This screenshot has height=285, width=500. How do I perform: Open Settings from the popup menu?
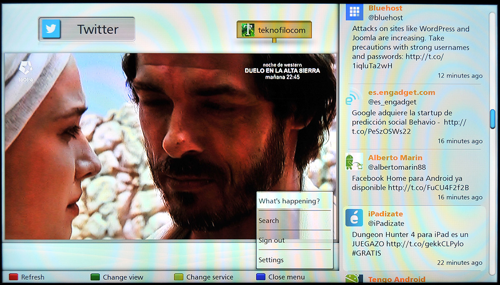[x=271, y=260]
